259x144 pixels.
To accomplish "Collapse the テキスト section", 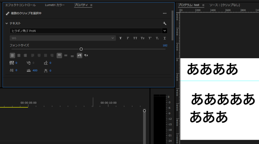I will (7, 23).
